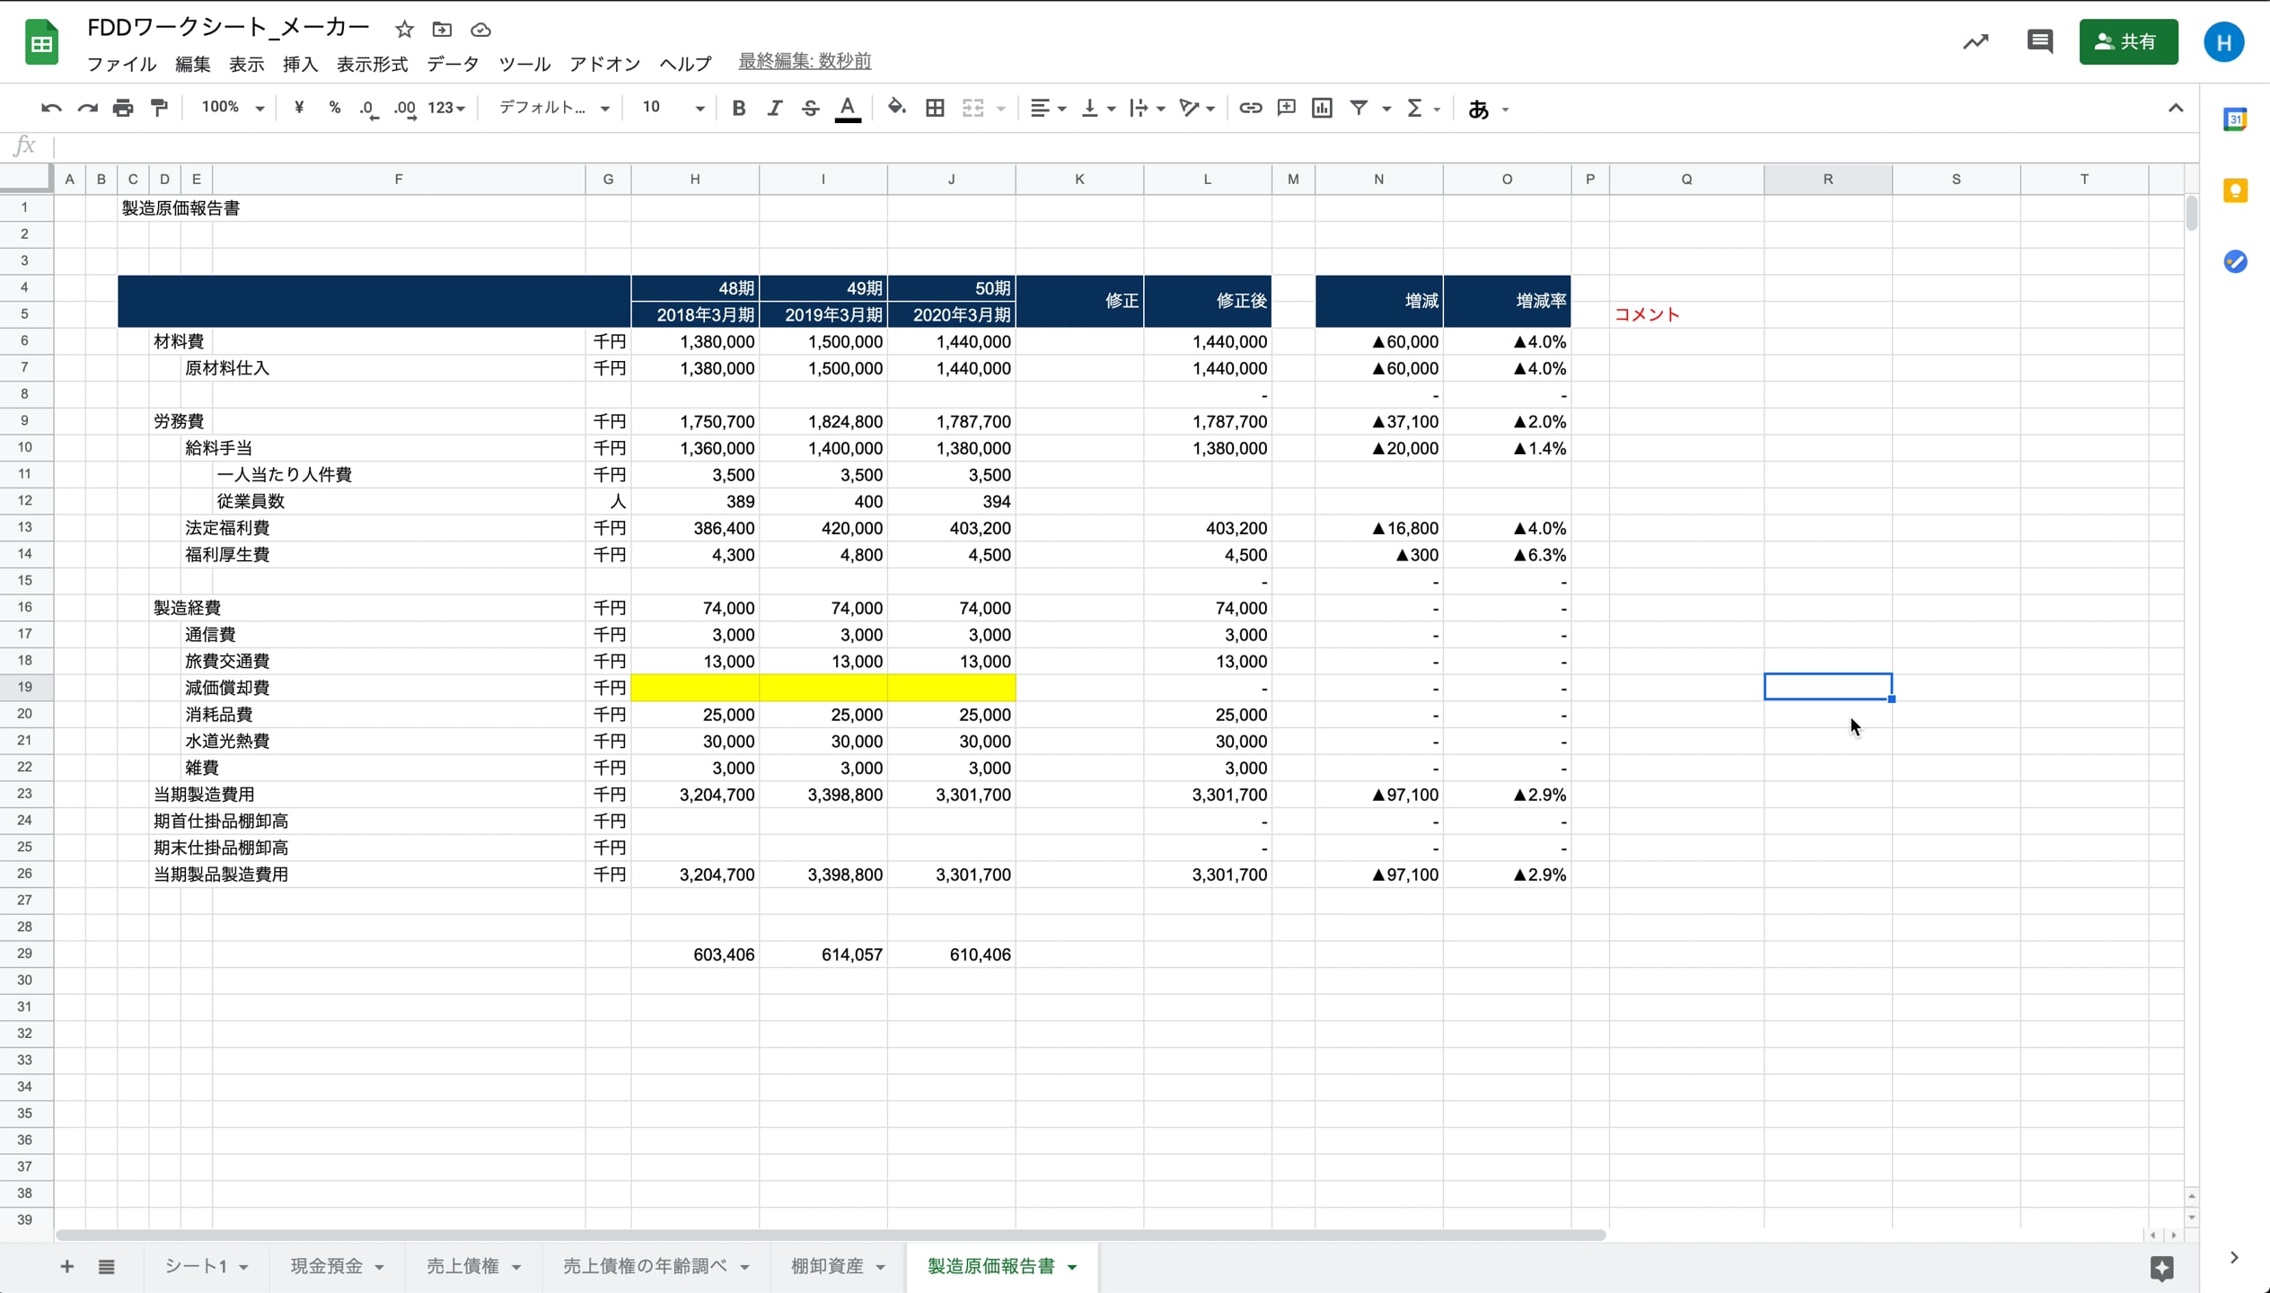The height and width of the screenshot is (1293, 2270).
Task: Toggle italic formatting
Action: (x=774, y=108)
